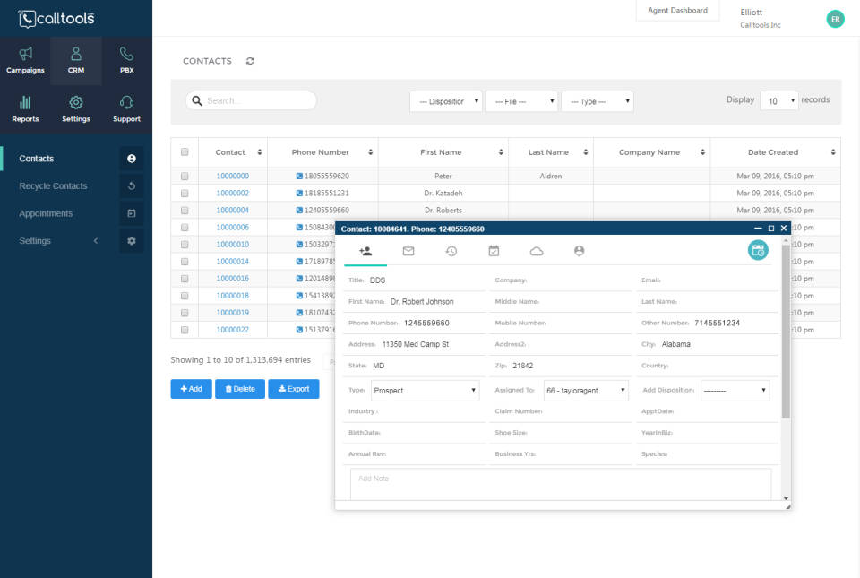The width and height of the screenshot is (860, 578).
Task: Click the Agent Dashboard button
Action: pyautogui.click(x=677, y=10)
